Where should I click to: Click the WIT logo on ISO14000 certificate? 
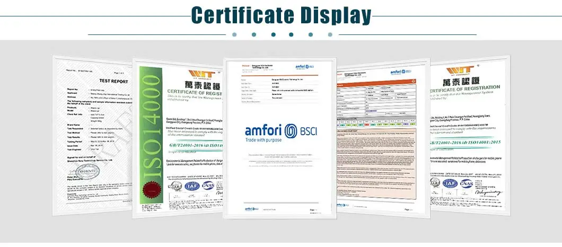202,74
